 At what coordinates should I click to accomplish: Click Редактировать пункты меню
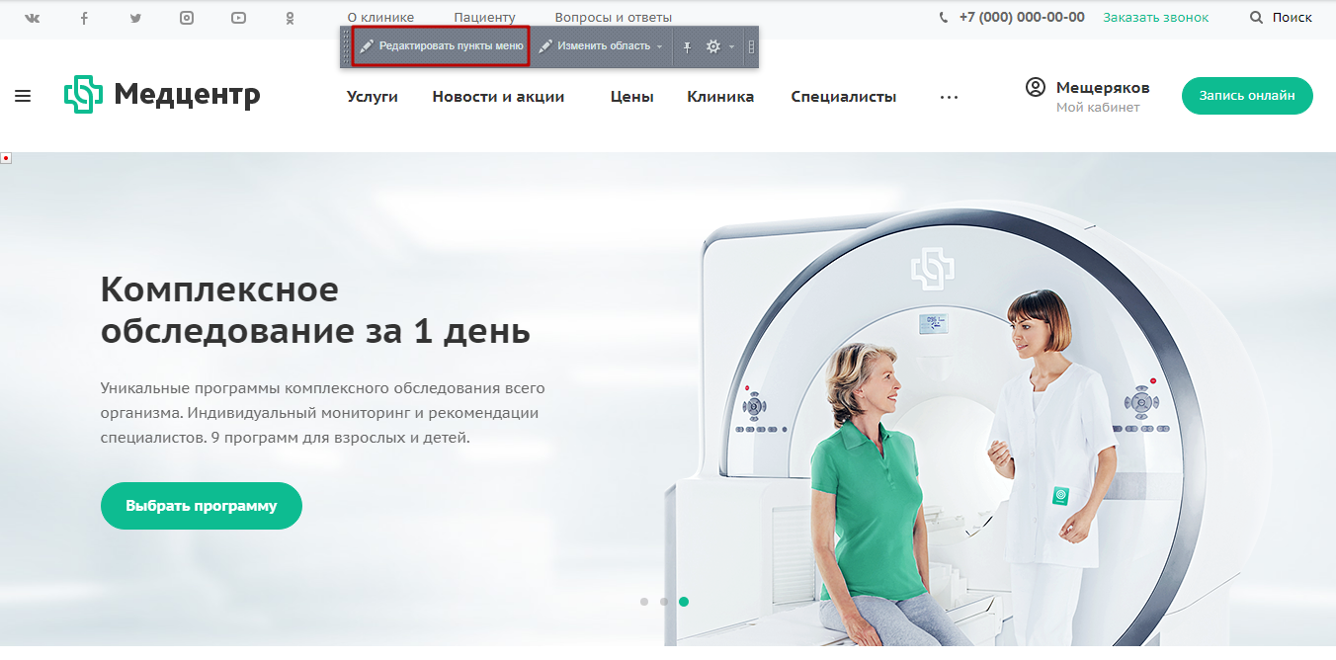pos(441,46)
